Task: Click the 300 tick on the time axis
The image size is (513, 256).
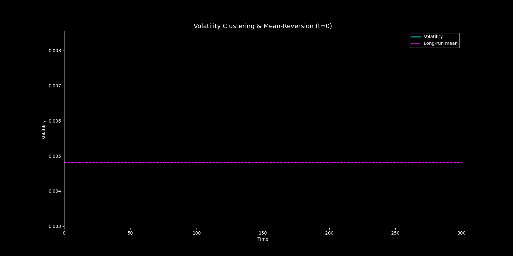Action: click(461, 233)
